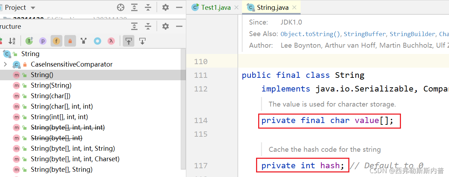Close the String.java tab
Image resolution: width=449 pixels, height=177 pixels.
pyautogui.click(x=294, y=7)
